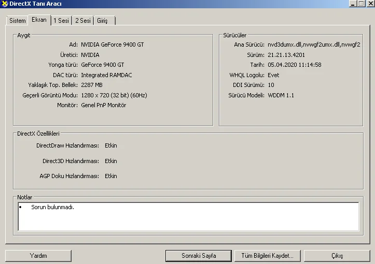
Task: Click the 'Sürücü Modeli:' label
Action: [x=246, y=95]
